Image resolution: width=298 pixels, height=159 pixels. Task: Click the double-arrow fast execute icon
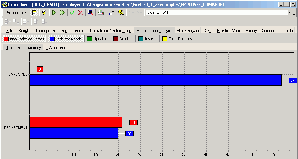coord(62,13)
